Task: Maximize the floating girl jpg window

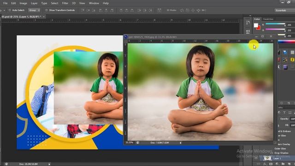Action: pos(263,36)
